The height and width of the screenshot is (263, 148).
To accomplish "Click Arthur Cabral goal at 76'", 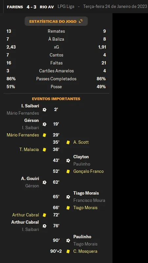I will click(x=25, y=222).
